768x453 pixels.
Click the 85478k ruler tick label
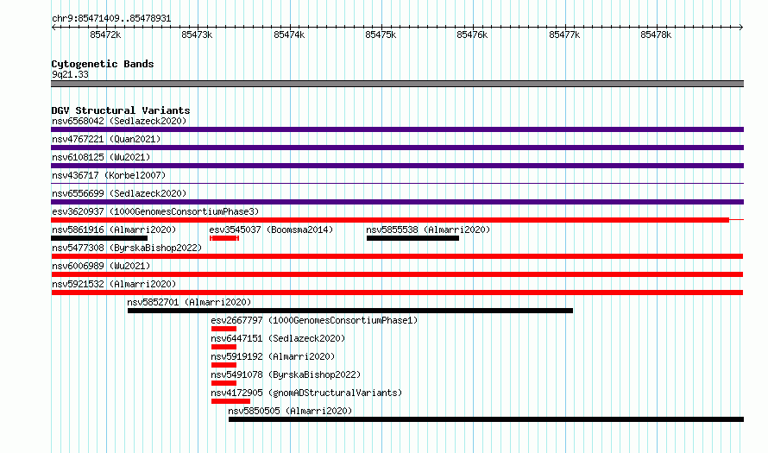(x=656, y=35)
